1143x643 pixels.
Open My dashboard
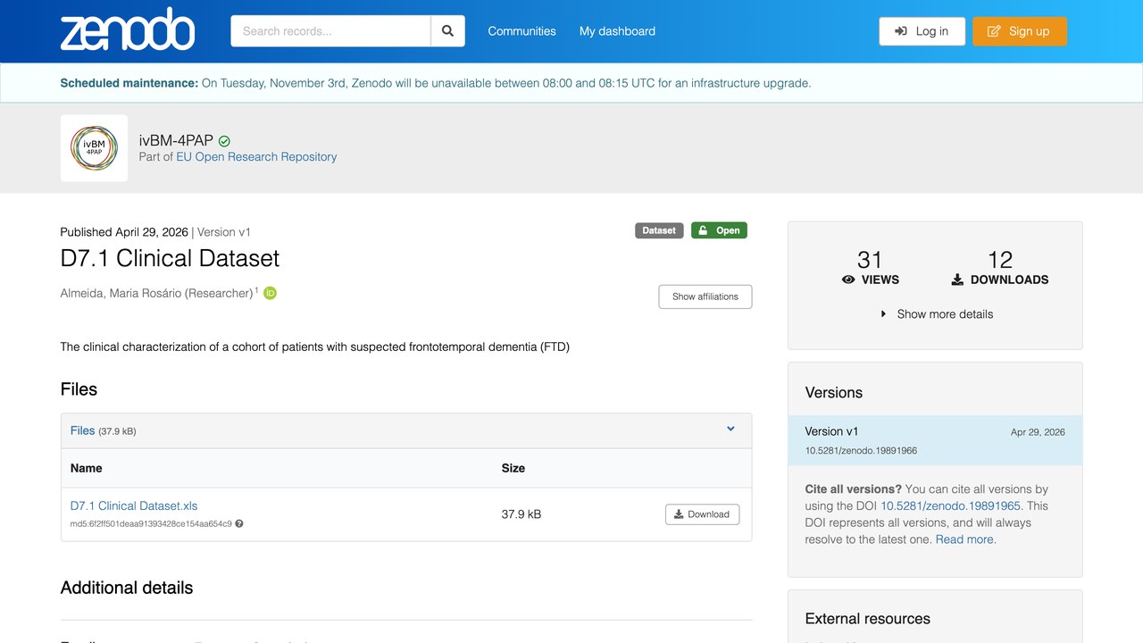(617, 31)
